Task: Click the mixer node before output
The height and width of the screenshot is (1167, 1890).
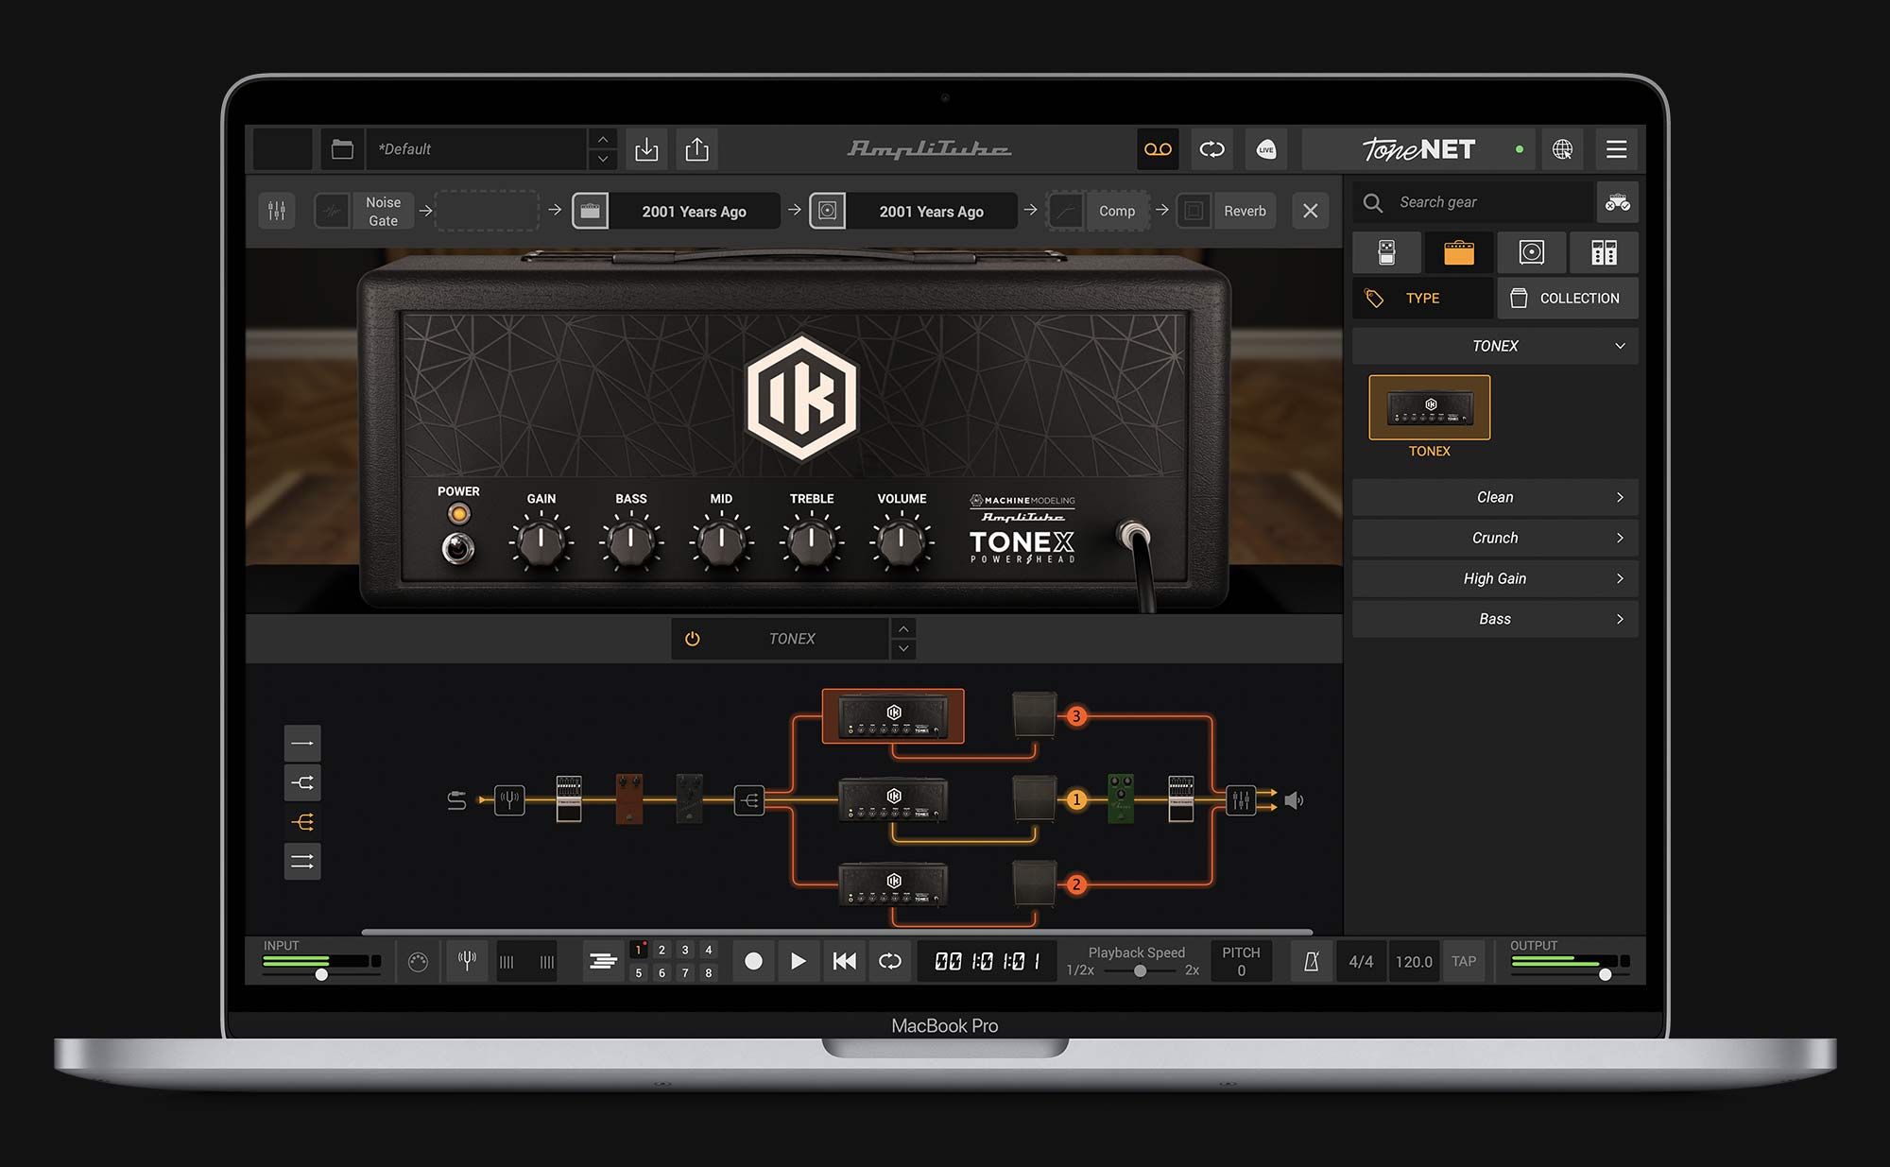Action: pos(1241,800)
